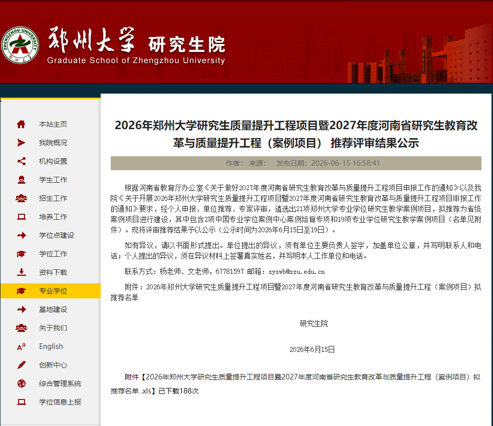Click the 发布日期 2026-06-15 16:58:41 text

[x=328, y=163]
